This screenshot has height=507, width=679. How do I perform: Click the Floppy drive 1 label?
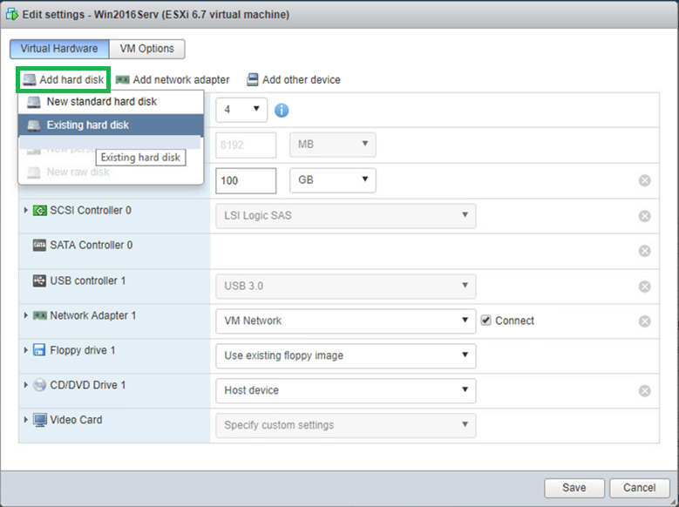(83, 350)
